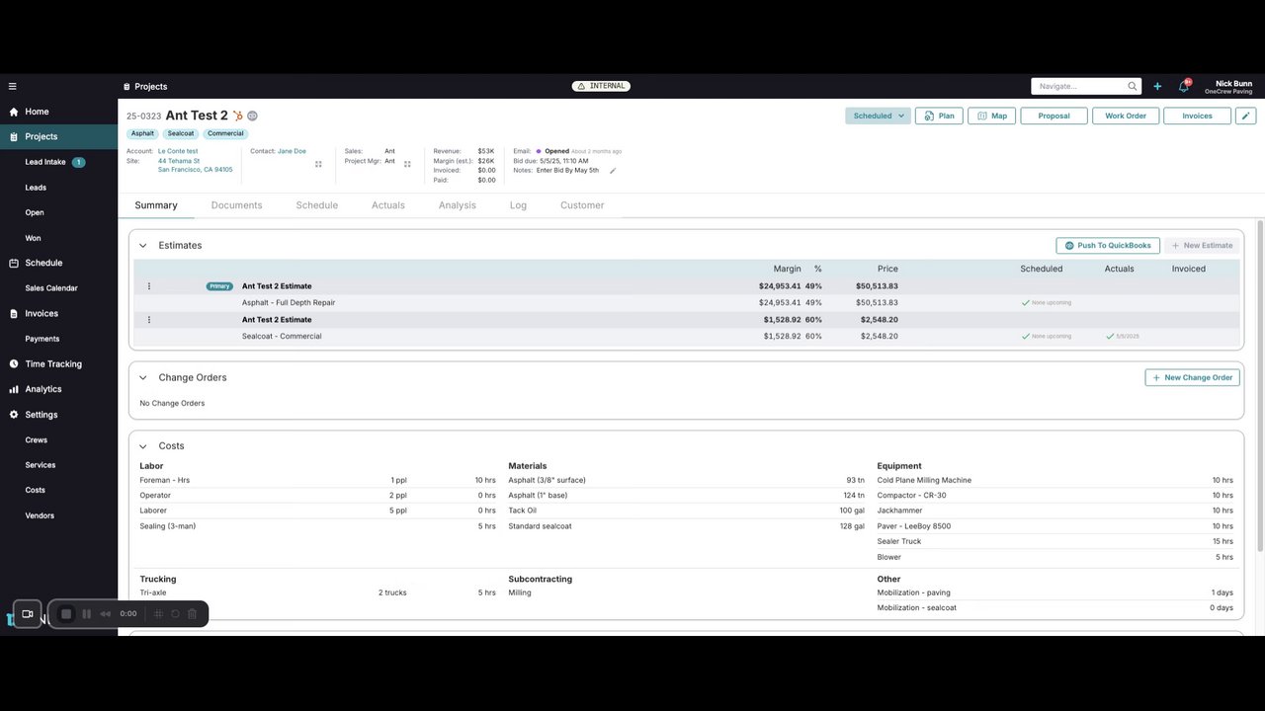Click the search magnifier icon in Navigate box
This screenshot has width=1265, height=711.
(1133, 86)
